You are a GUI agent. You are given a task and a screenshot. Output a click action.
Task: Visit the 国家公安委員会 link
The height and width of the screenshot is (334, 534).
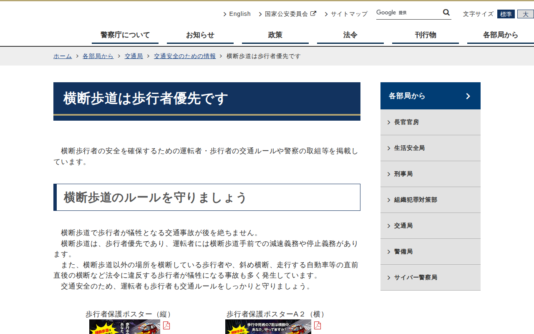coord(286,14)
